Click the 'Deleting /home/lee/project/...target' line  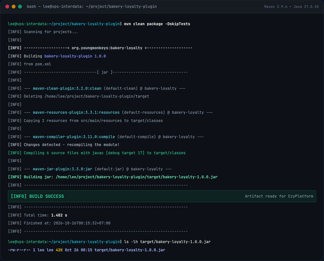point(79,97)
